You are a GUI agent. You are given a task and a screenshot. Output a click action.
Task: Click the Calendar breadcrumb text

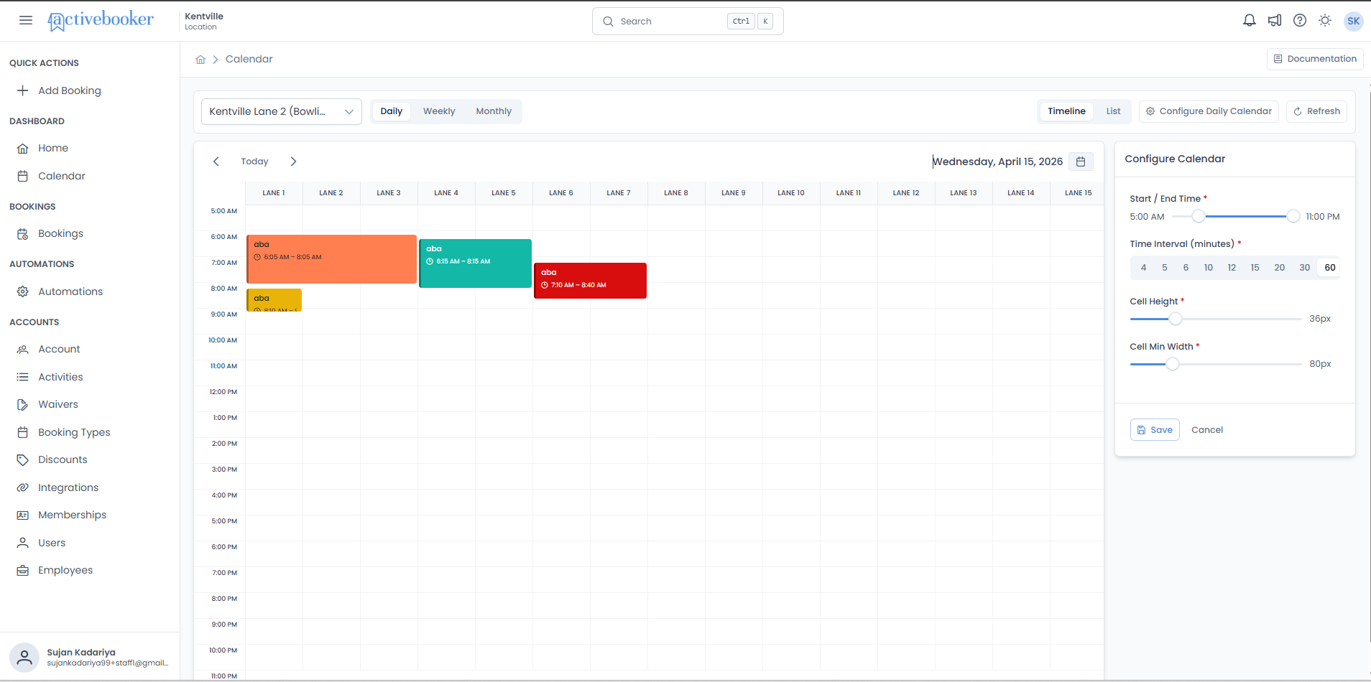pyautogui.click(x=249, y=60)
